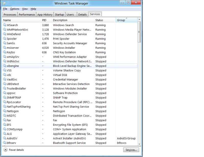Click the SNMP Trap description
This screenshot has width=204, height=157.
pyautogui.click(x=60, y=98)
